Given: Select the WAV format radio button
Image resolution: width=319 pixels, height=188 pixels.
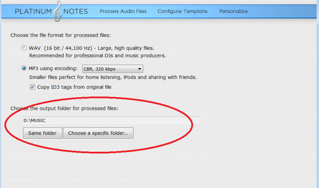Looking at the screenshot, I should (x=24, y=48).
